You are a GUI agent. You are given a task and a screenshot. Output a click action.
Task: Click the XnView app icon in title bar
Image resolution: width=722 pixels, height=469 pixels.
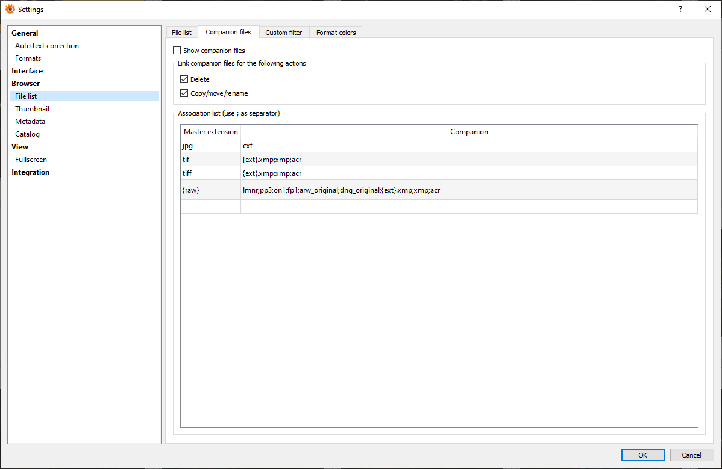tap(10, 9)
